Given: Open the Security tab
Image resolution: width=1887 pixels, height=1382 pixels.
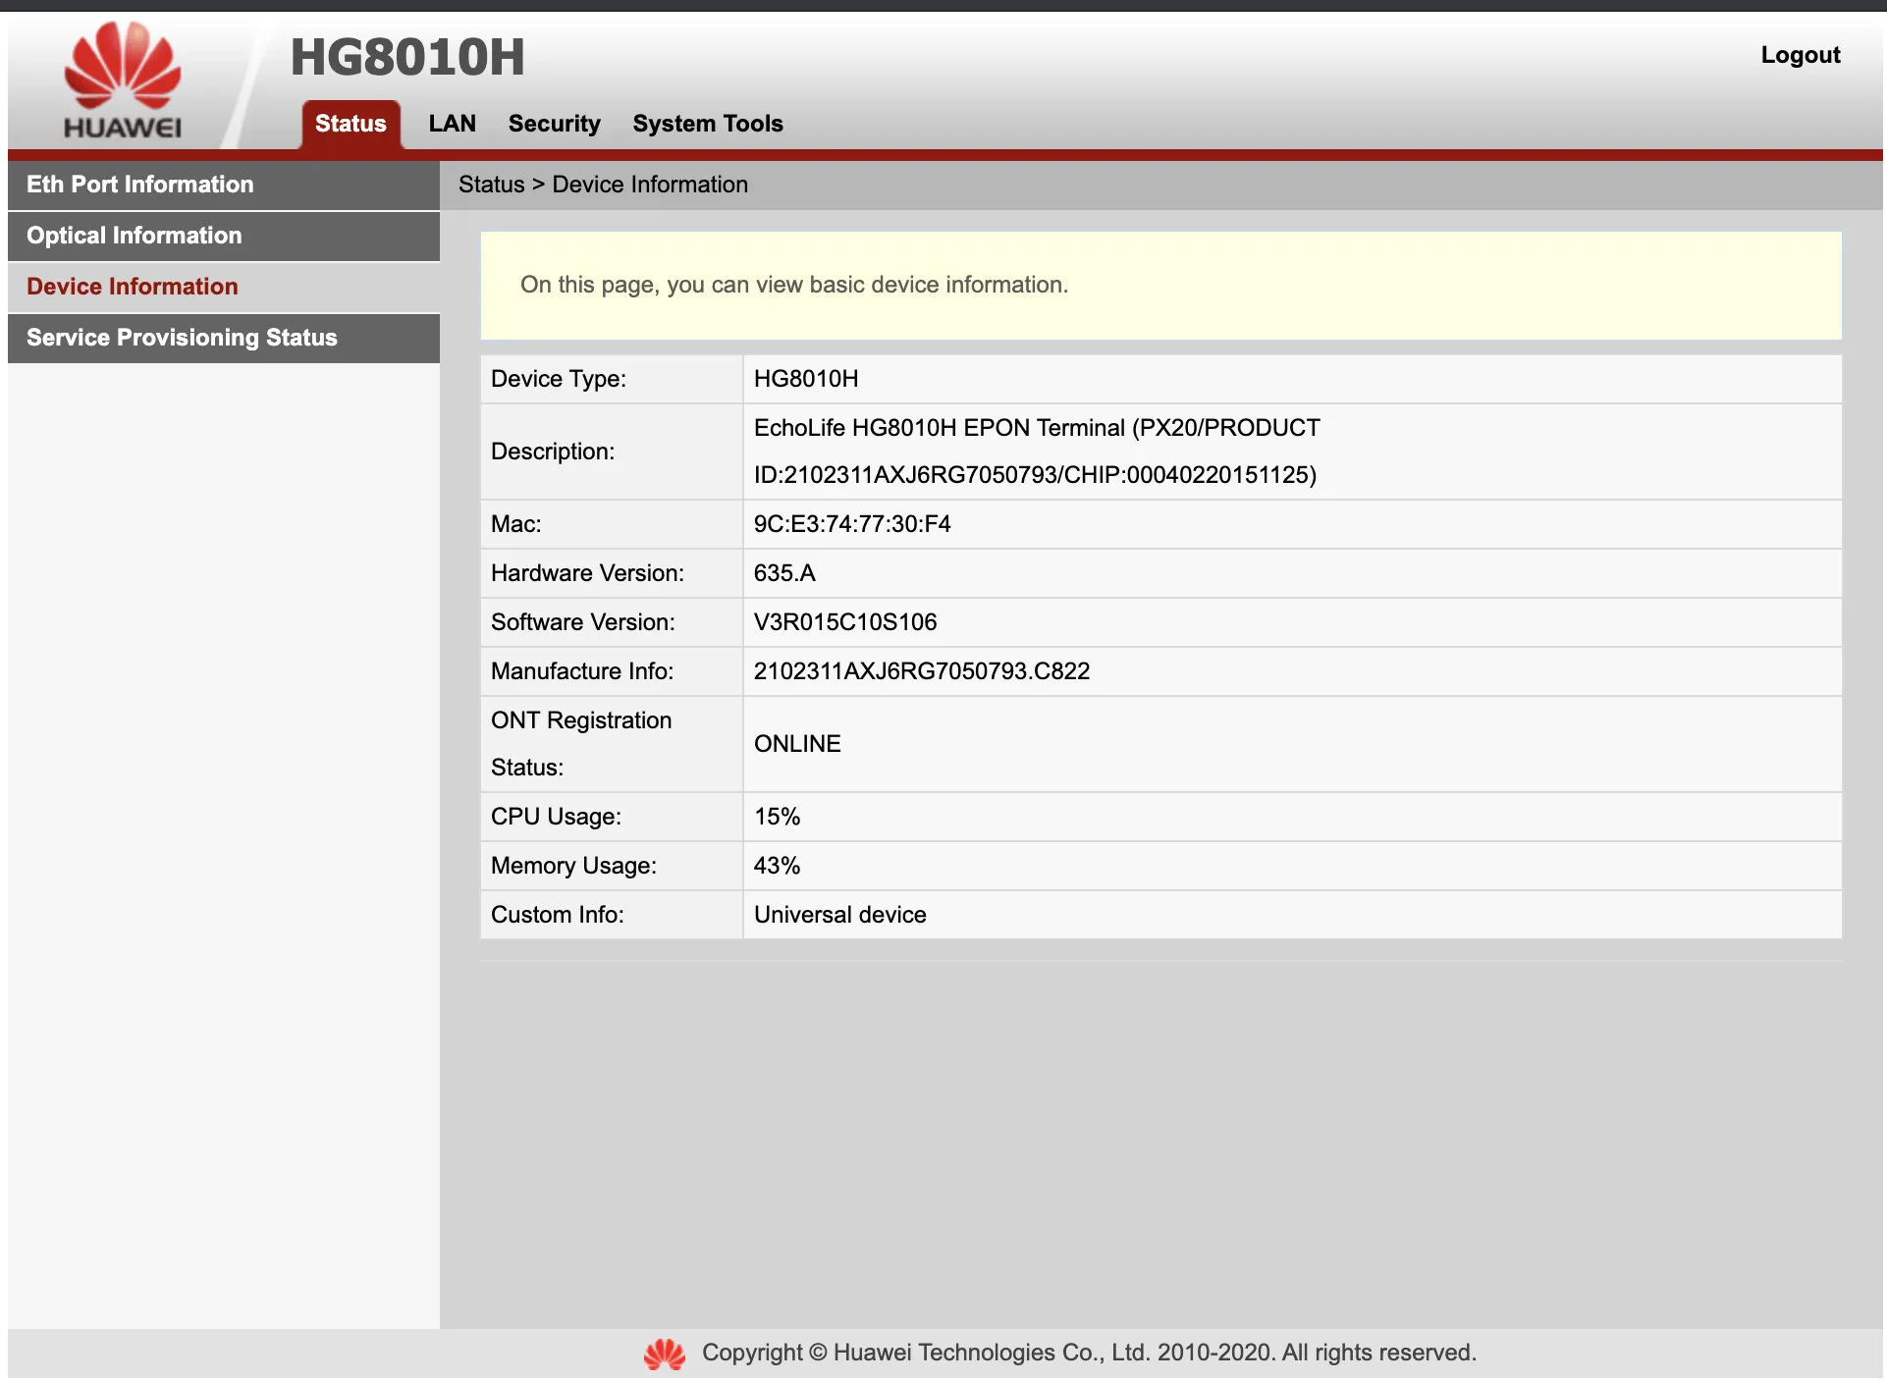Looking at the screenshot, I should 554,124.
